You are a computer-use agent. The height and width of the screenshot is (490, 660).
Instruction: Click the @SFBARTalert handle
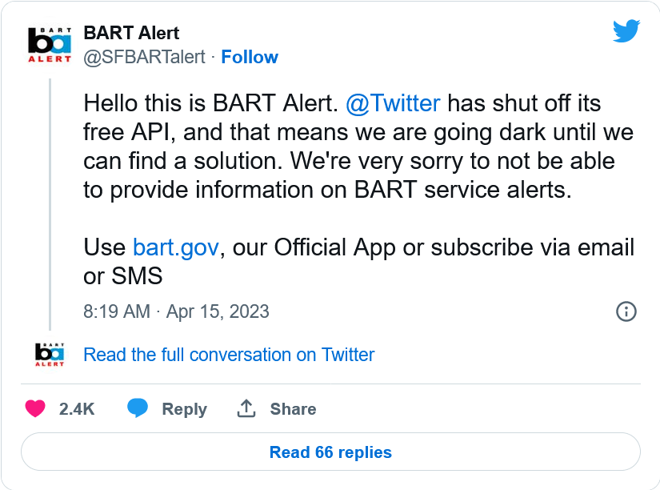coord(144,57)
